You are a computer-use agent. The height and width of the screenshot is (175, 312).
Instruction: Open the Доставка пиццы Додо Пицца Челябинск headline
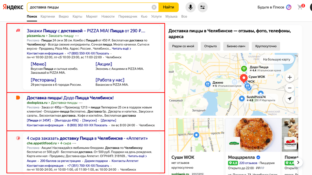pos(70,98)
